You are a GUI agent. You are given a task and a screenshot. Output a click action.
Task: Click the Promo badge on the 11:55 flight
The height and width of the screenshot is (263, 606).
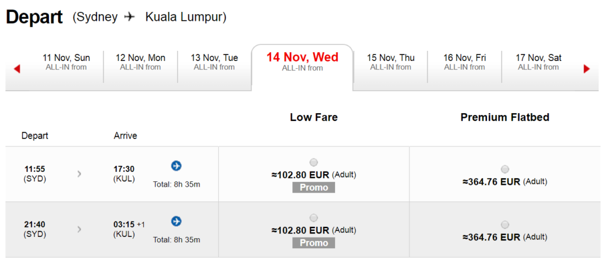pyautogui.click(x=314, y=188)
